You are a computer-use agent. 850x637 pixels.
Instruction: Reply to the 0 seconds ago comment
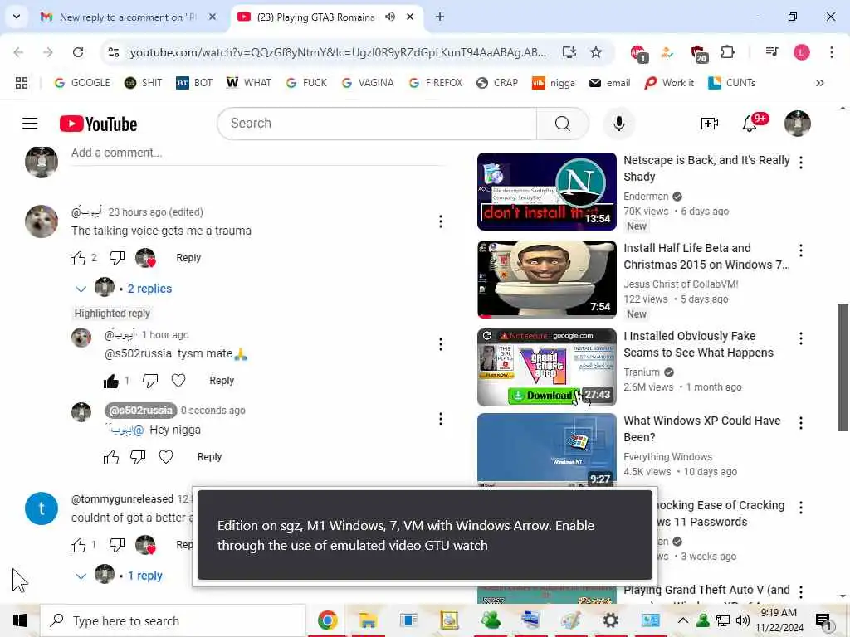tap(209, 457)
